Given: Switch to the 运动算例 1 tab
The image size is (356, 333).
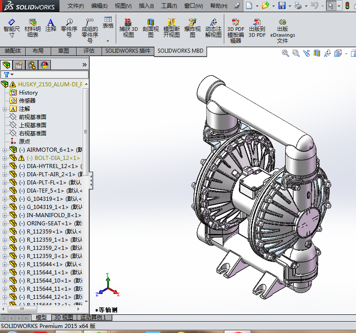Looking at the screenshot, I should [94, 317].
